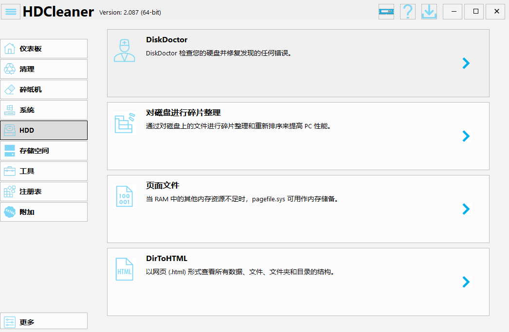Click the DiskDoctor description text
This screenshot has height=332, width=509.
(219, 53)
